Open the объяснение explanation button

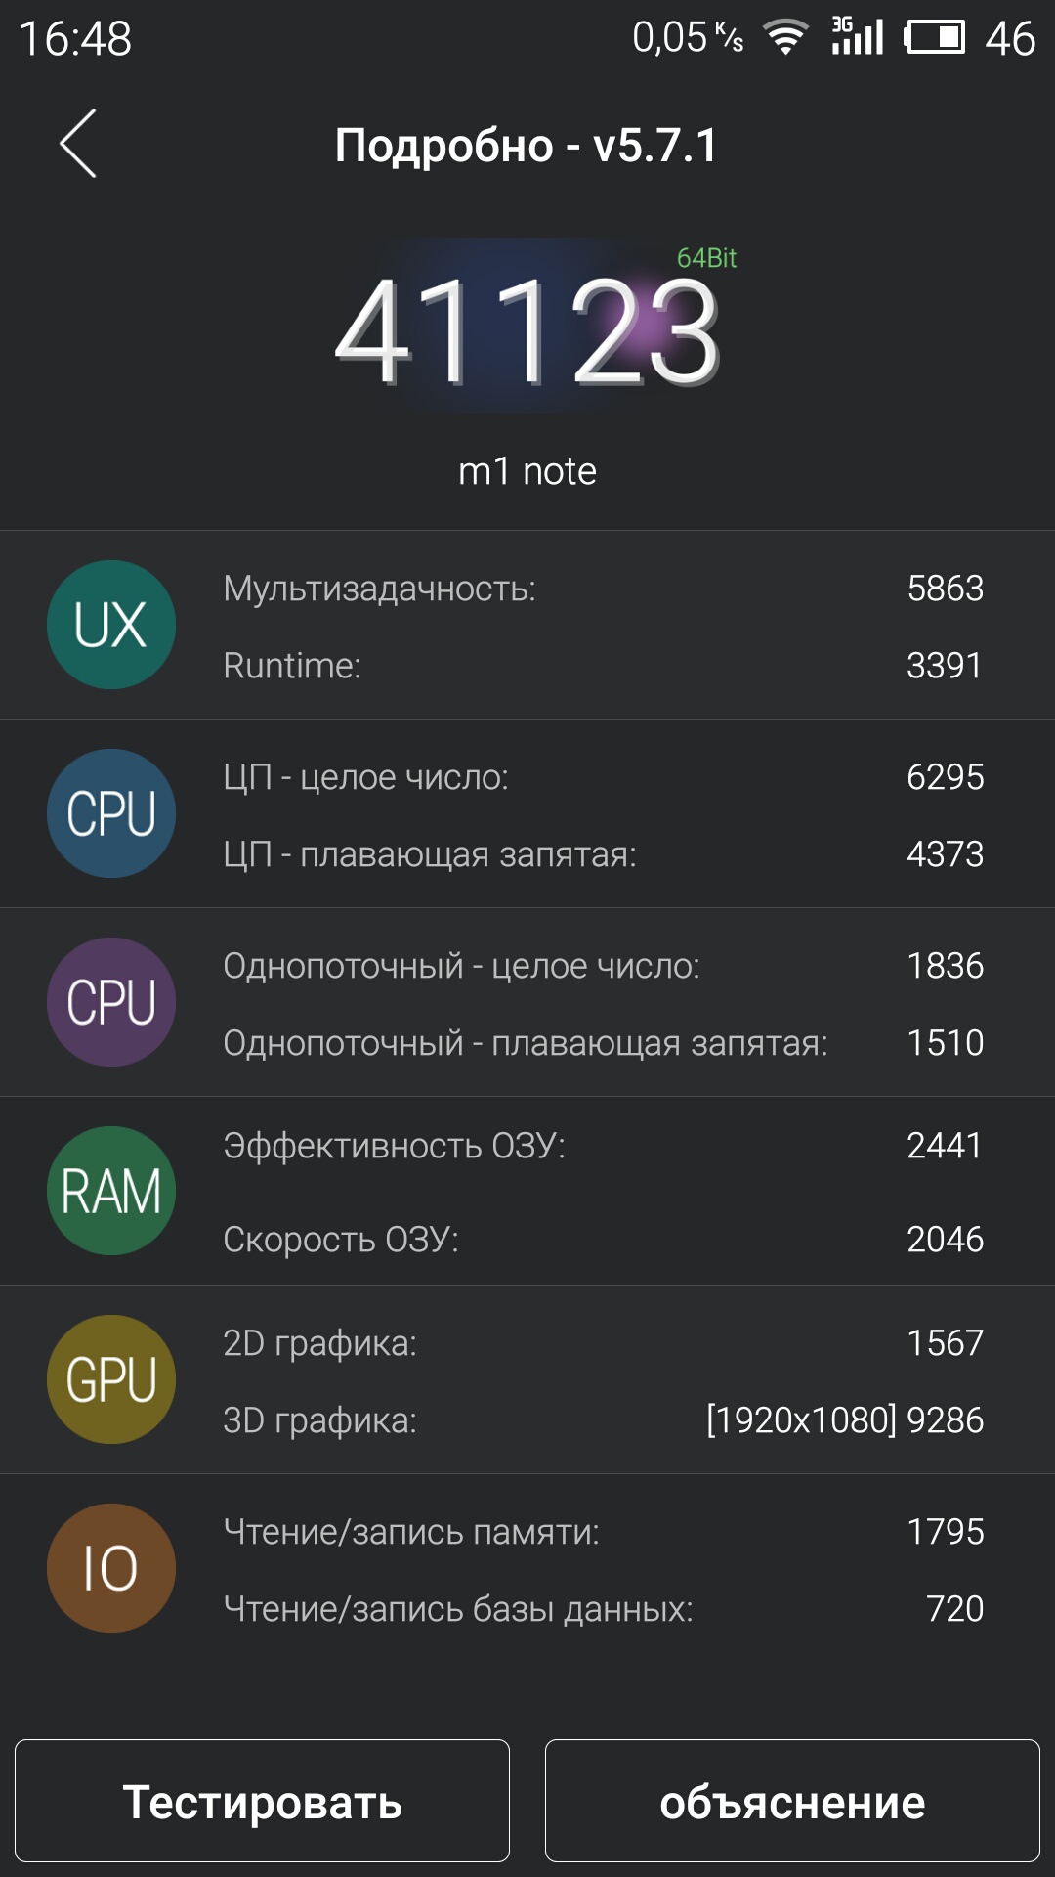tap(792, 1801)
